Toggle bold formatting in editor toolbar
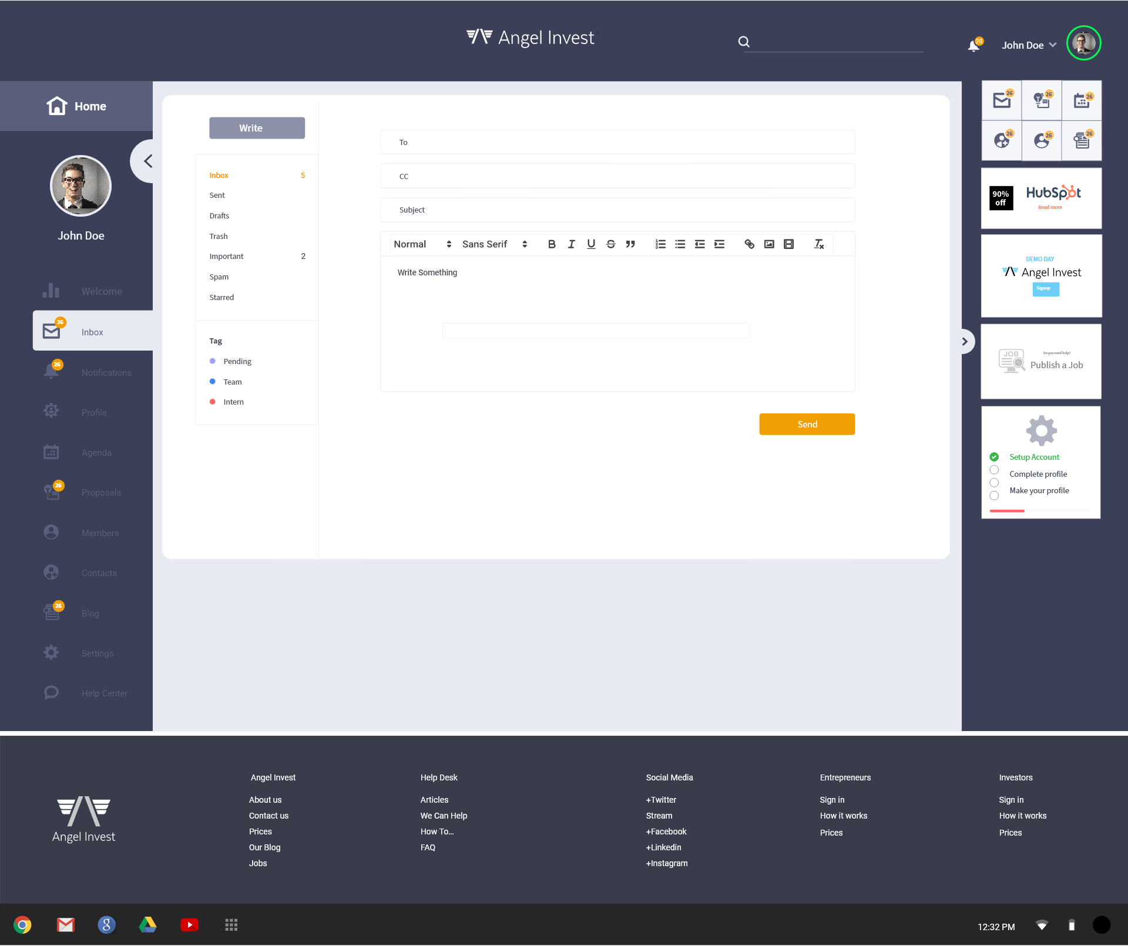Screen dimensions: 1128x946 click(551, 244)
